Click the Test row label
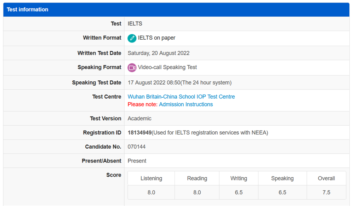The width and height of the screenshot is (354, 206). pos(116,23)
